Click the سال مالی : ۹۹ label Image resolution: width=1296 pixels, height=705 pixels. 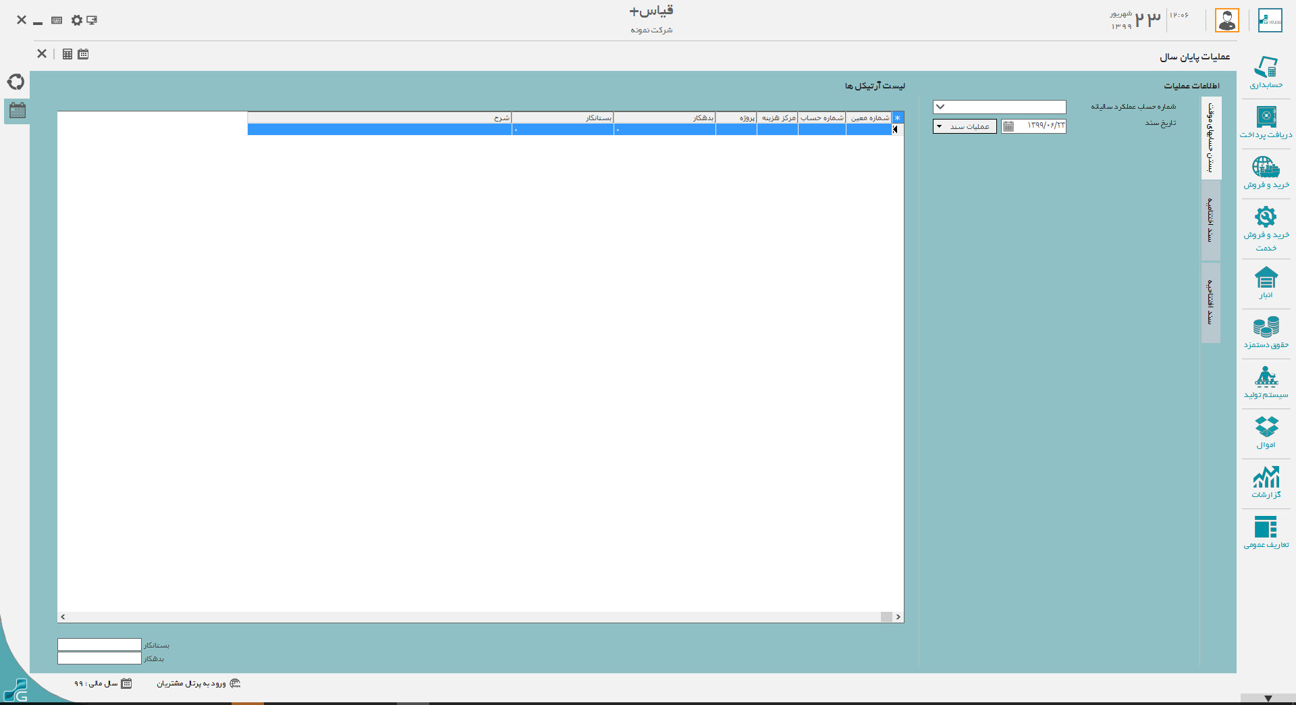click(95, 683)
